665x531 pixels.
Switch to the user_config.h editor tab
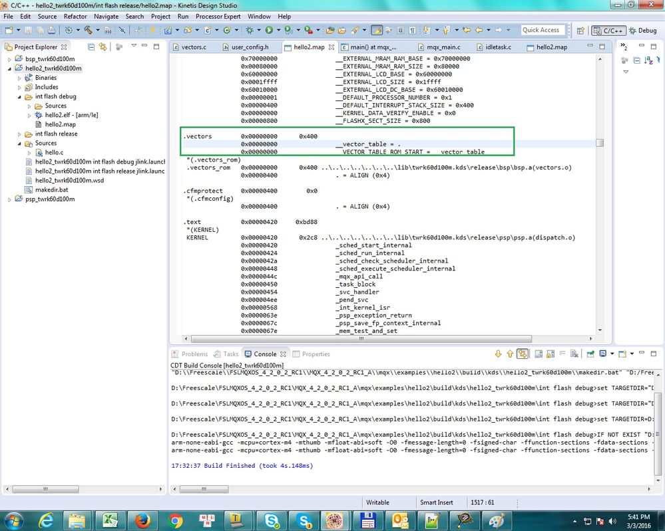[246, 47]
